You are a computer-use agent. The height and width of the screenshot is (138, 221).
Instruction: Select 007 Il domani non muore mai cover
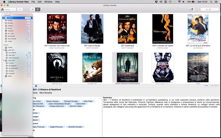57,29
